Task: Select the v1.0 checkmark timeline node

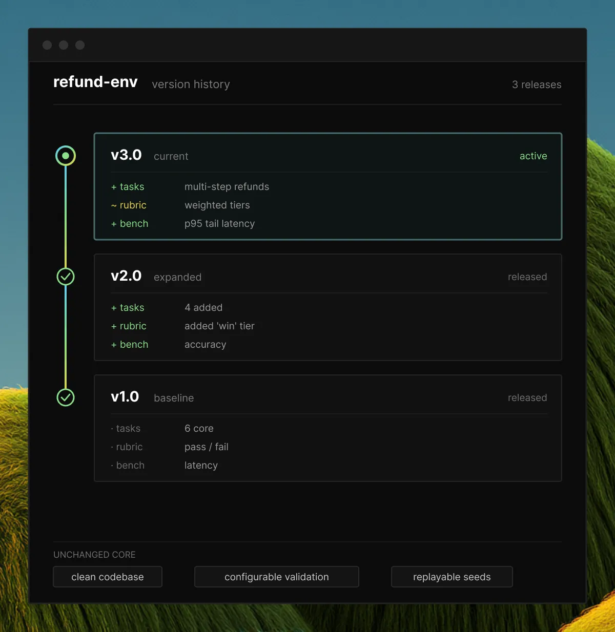Action: coord(66,397)
